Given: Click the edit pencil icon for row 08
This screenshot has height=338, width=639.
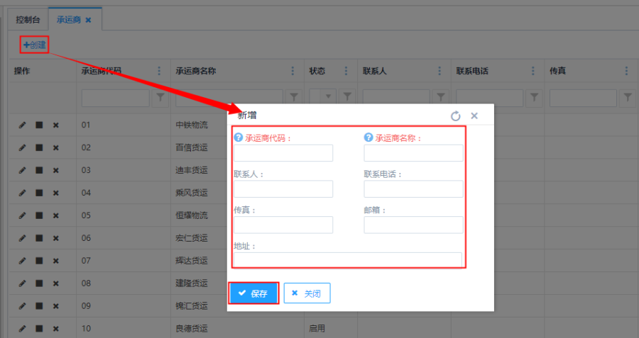Looking at the screenshot, I should coord(22,283).
